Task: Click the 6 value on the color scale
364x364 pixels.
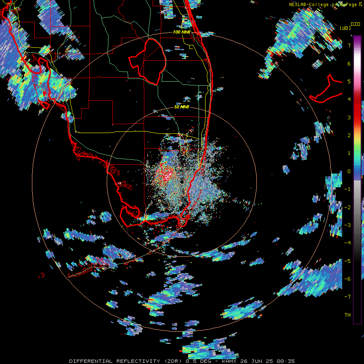Action: pos(349,63)
